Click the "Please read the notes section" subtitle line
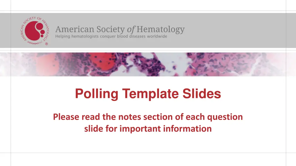The width and height of the screenshot is (296, 166). 148,117
